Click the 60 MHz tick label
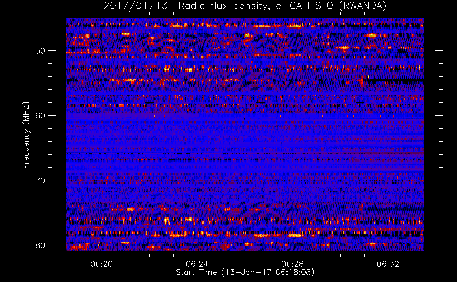This screenshot has height=282, width=457. (x=40, y=116)
